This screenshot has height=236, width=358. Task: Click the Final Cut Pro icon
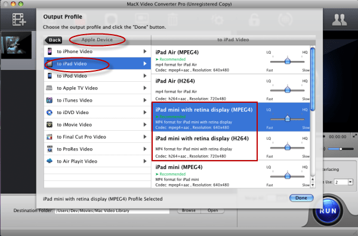point(50,137)
